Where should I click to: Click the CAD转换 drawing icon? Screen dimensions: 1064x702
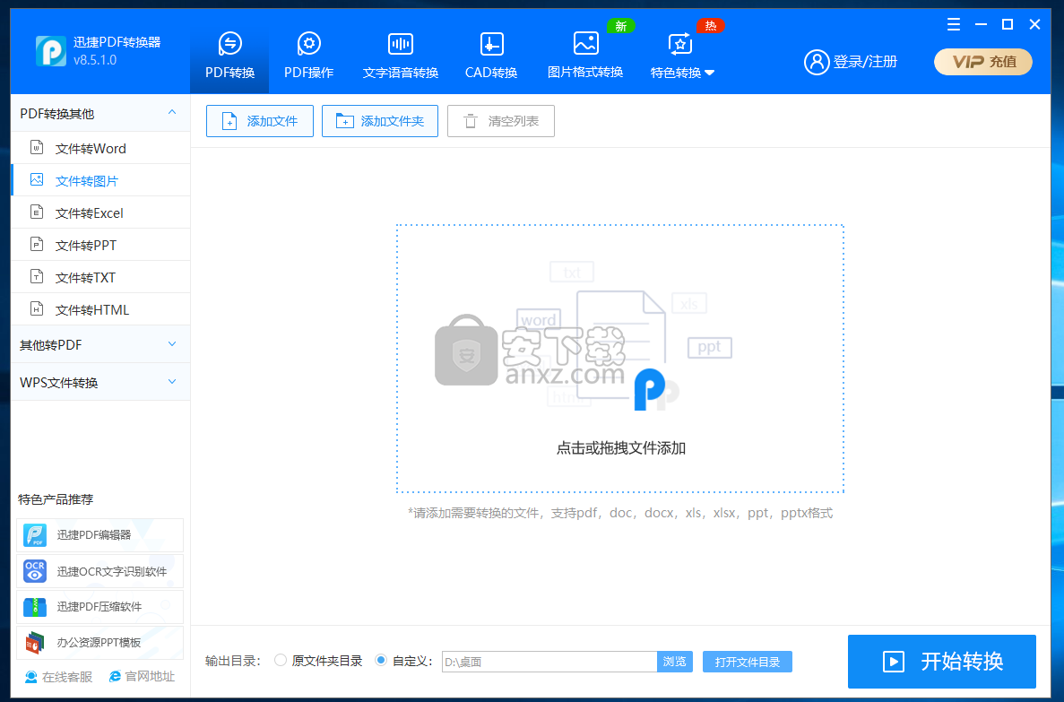(x=491, y=44)
